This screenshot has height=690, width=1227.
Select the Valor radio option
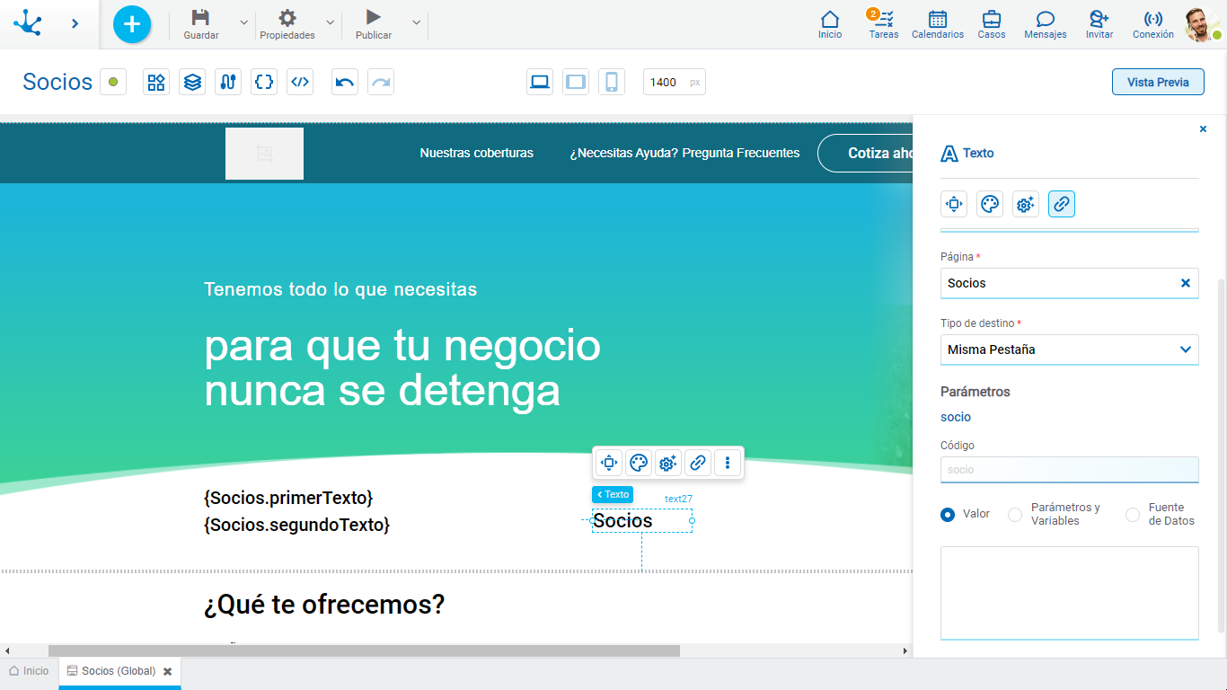click(948, 514)
